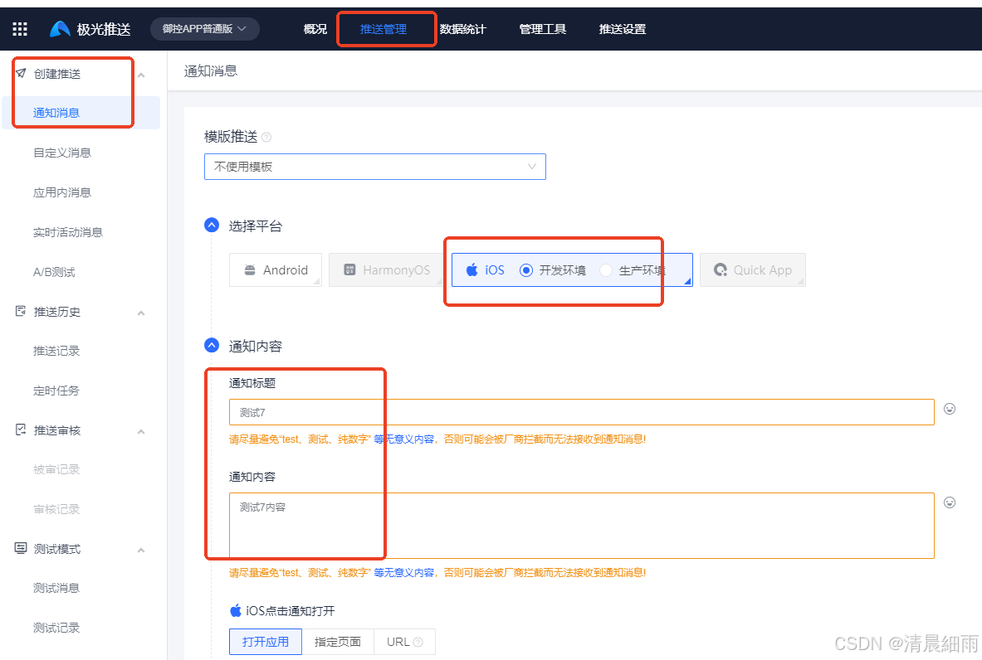Screen dimensions: 982x660
Task: Select the Quick App platform button
Action: [753, 269]
